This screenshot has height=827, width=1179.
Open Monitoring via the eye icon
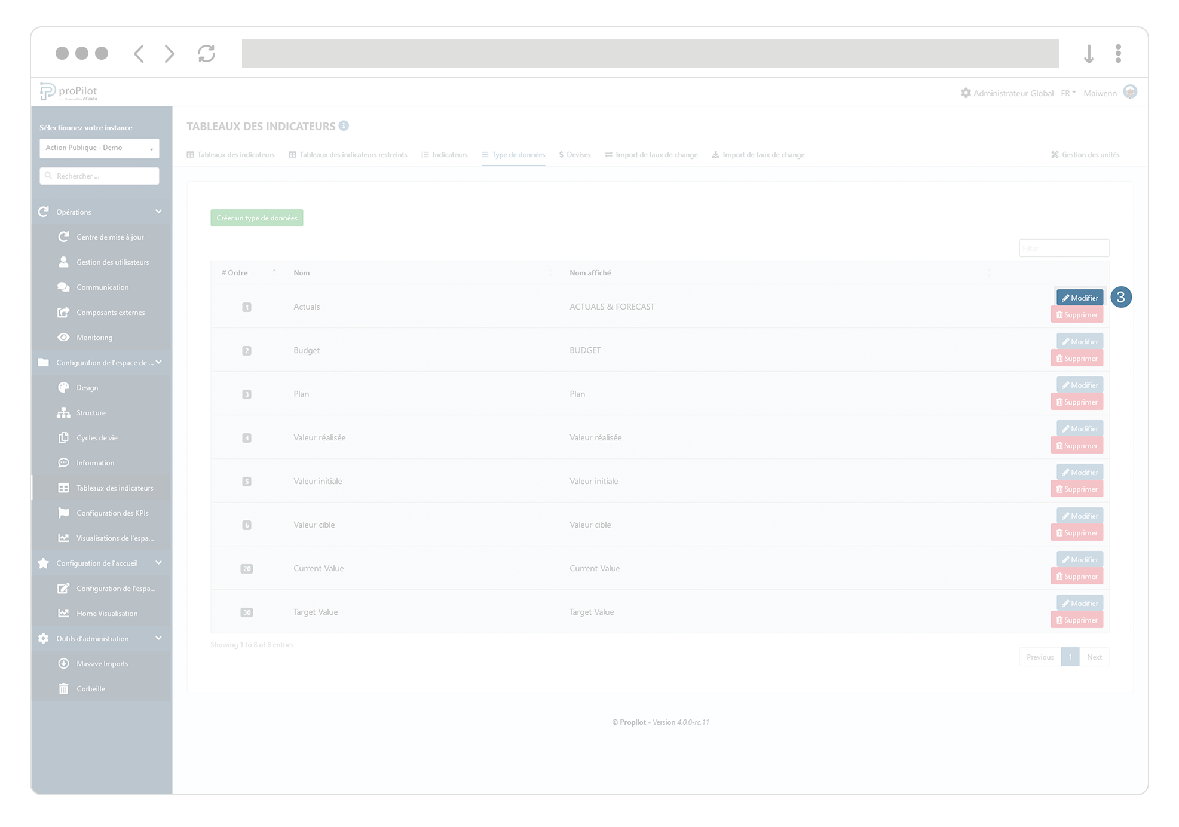pyautogui.click(x=63, y=337)
